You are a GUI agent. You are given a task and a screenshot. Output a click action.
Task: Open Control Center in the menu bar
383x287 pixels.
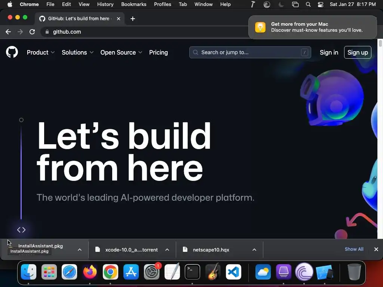[x=321, y=4]
